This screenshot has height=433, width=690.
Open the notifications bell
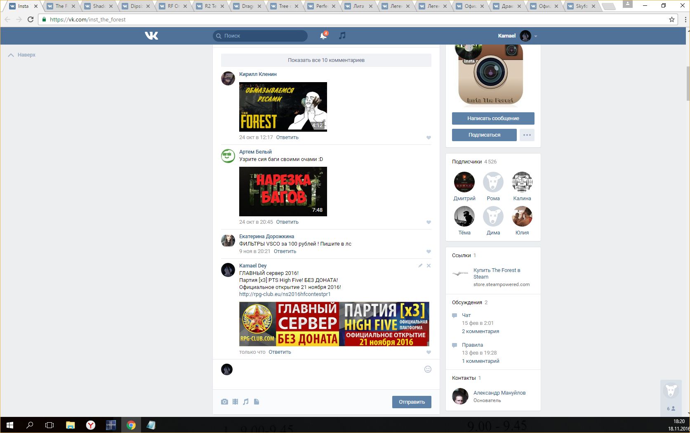coord(323,36)
